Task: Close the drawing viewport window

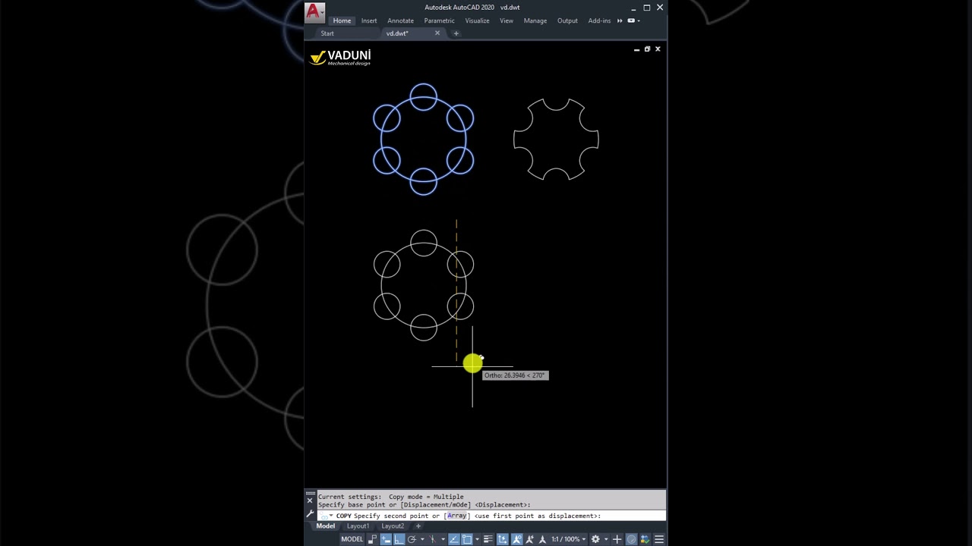Action: point(658,49)
